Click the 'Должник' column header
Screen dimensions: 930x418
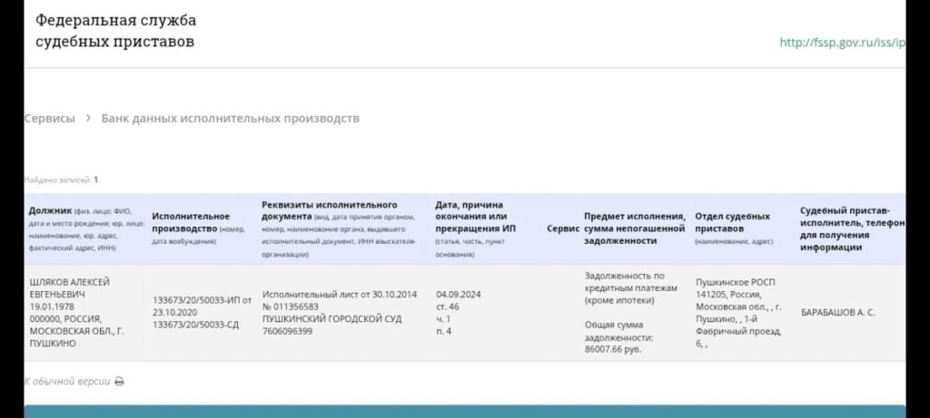click(x=86, y=229)
